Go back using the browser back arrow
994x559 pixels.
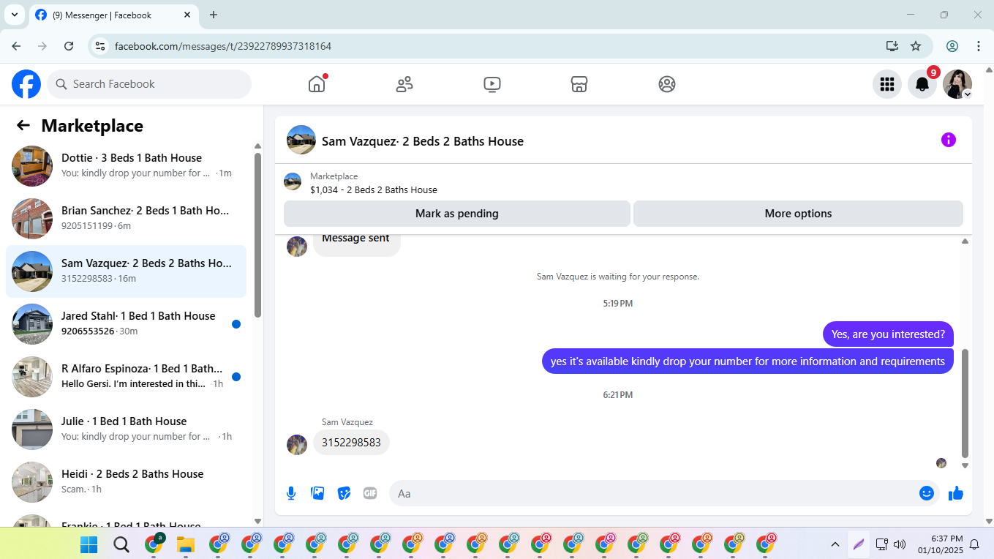click(x=16, y=46)
